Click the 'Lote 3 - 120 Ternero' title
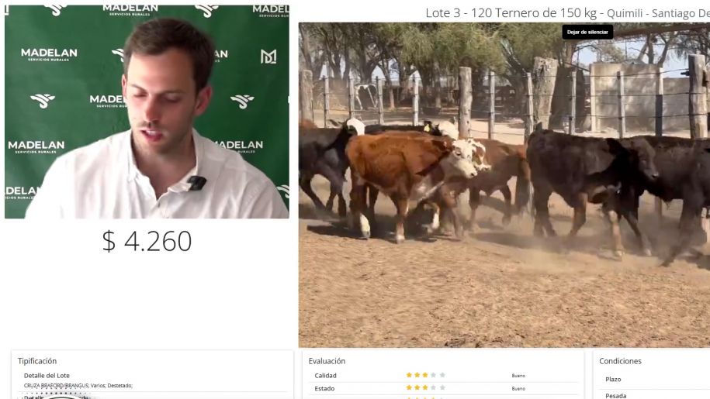The width and height of the screenshot is (710, 399). [469, 13]
